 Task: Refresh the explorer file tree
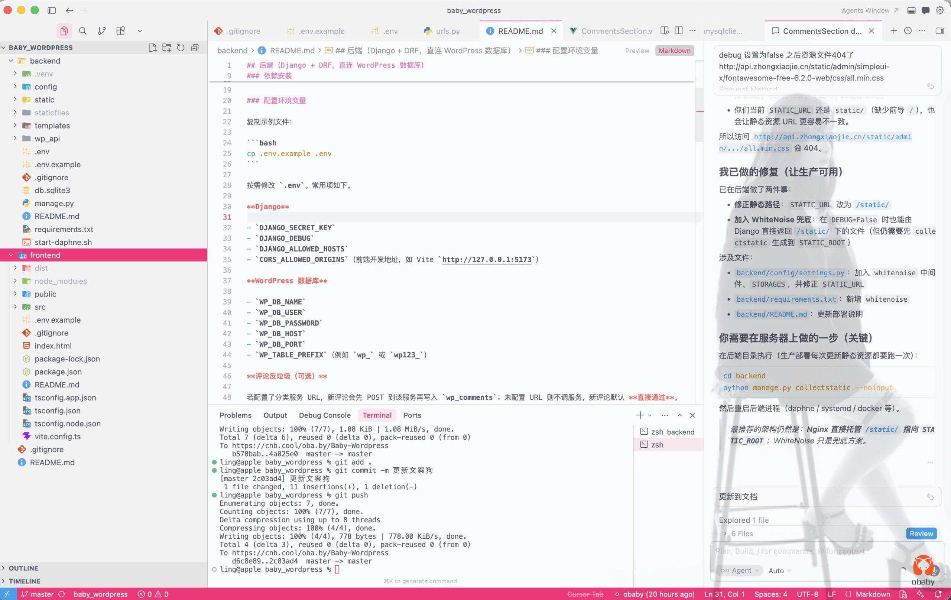click(x=181, y=48)
